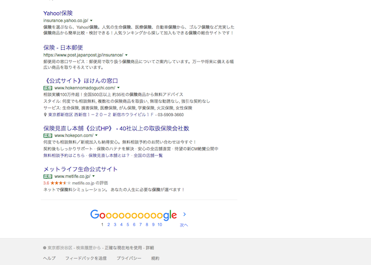Screen dimensions: 371x265
Task: Click フィードバックを送信 in the footer
Action: (86, 258)
